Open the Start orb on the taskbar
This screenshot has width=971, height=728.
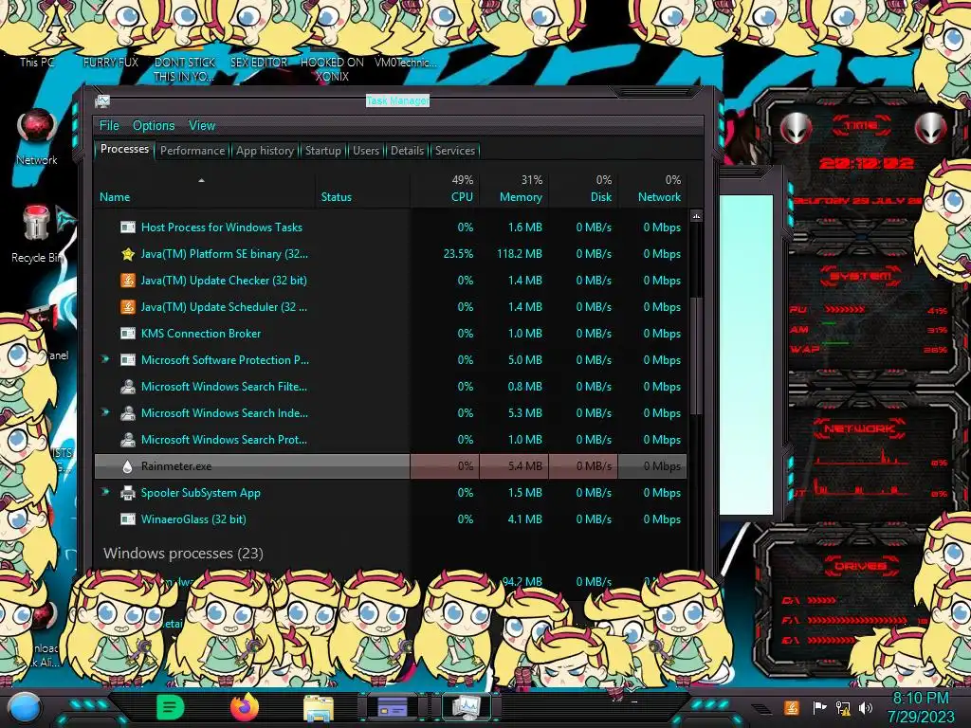point(24,707)
